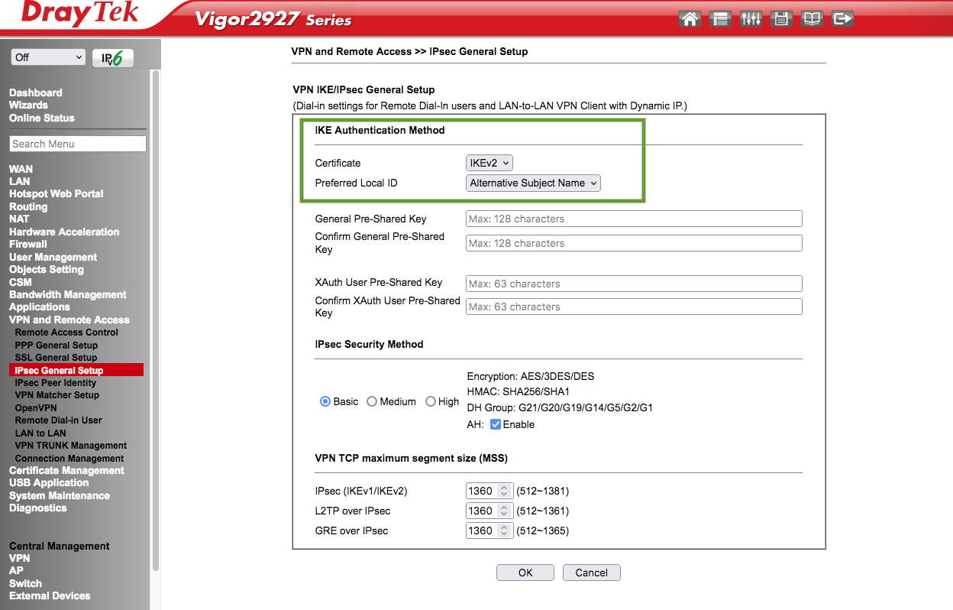This screenshot has height=610, width=953.
Task: Click the Cancel button
Action: click(591, 572)
